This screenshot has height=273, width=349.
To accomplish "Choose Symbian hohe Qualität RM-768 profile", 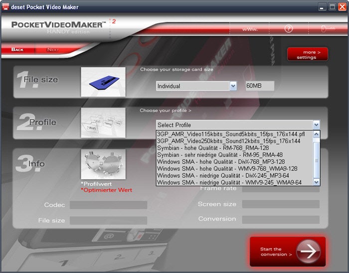I will [234, 148].
